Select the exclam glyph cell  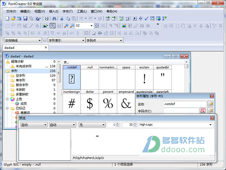(144, 77)
